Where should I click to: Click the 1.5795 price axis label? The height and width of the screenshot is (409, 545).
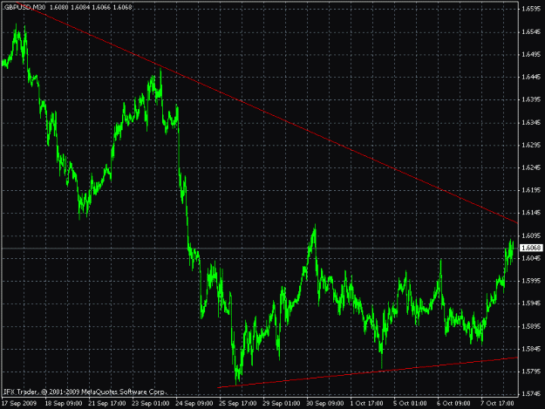point(531,372)
